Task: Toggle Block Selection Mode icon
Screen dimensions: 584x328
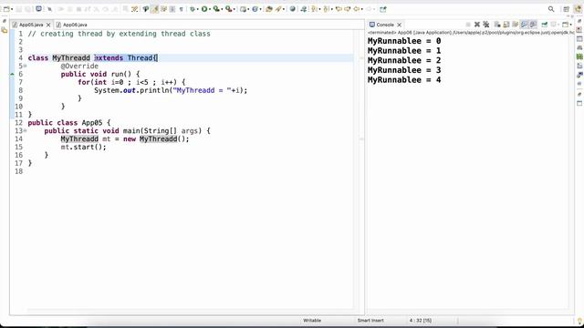Action: point(172,9)
